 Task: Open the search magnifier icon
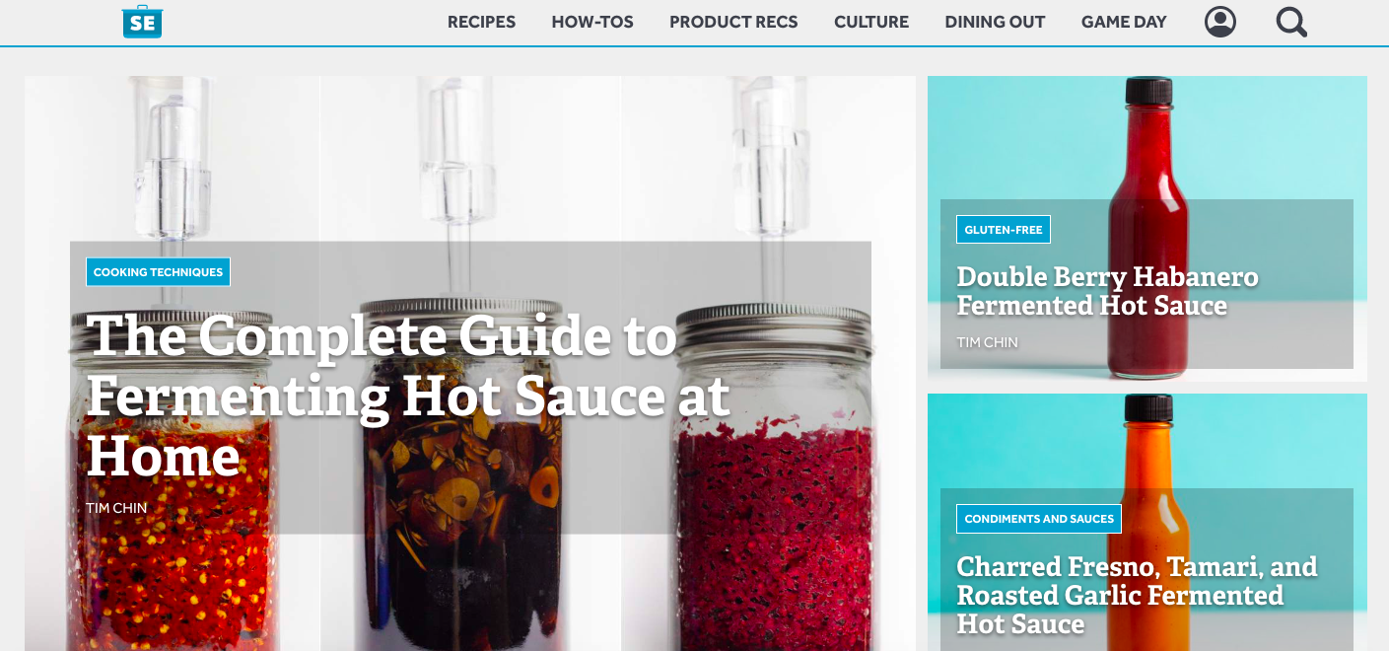(1291, 22)
